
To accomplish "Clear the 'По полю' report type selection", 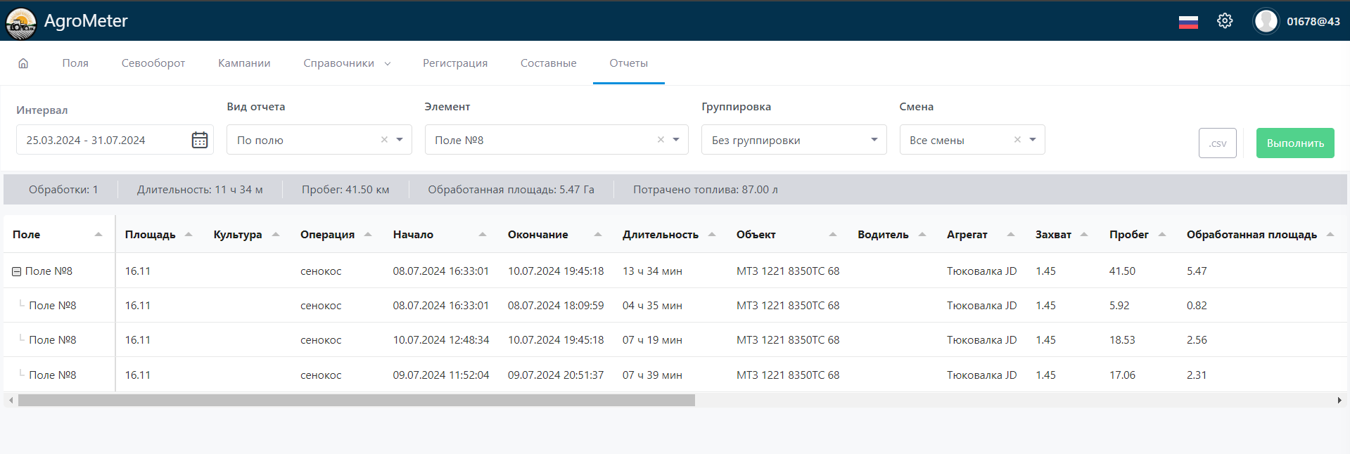I will 384,140.
